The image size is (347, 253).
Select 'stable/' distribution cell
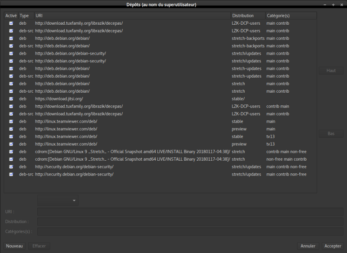238,99
